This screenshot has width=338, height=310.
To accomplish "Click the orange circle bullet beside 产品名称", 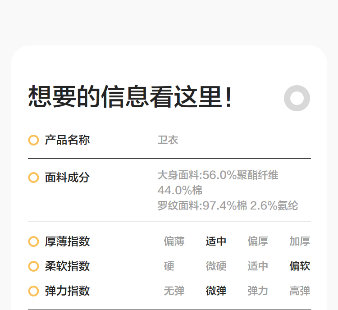I will tap(33, 140).
